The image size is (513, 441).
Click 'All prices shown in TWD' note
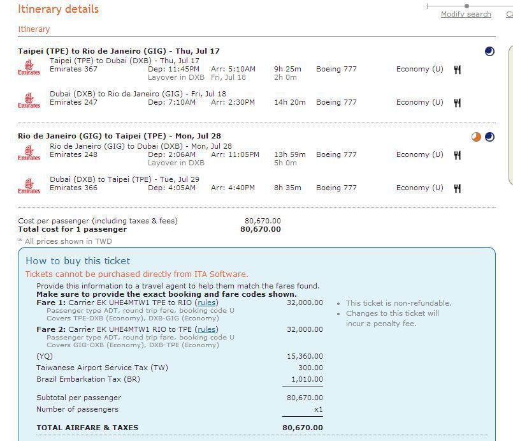(x=65, y=241)
